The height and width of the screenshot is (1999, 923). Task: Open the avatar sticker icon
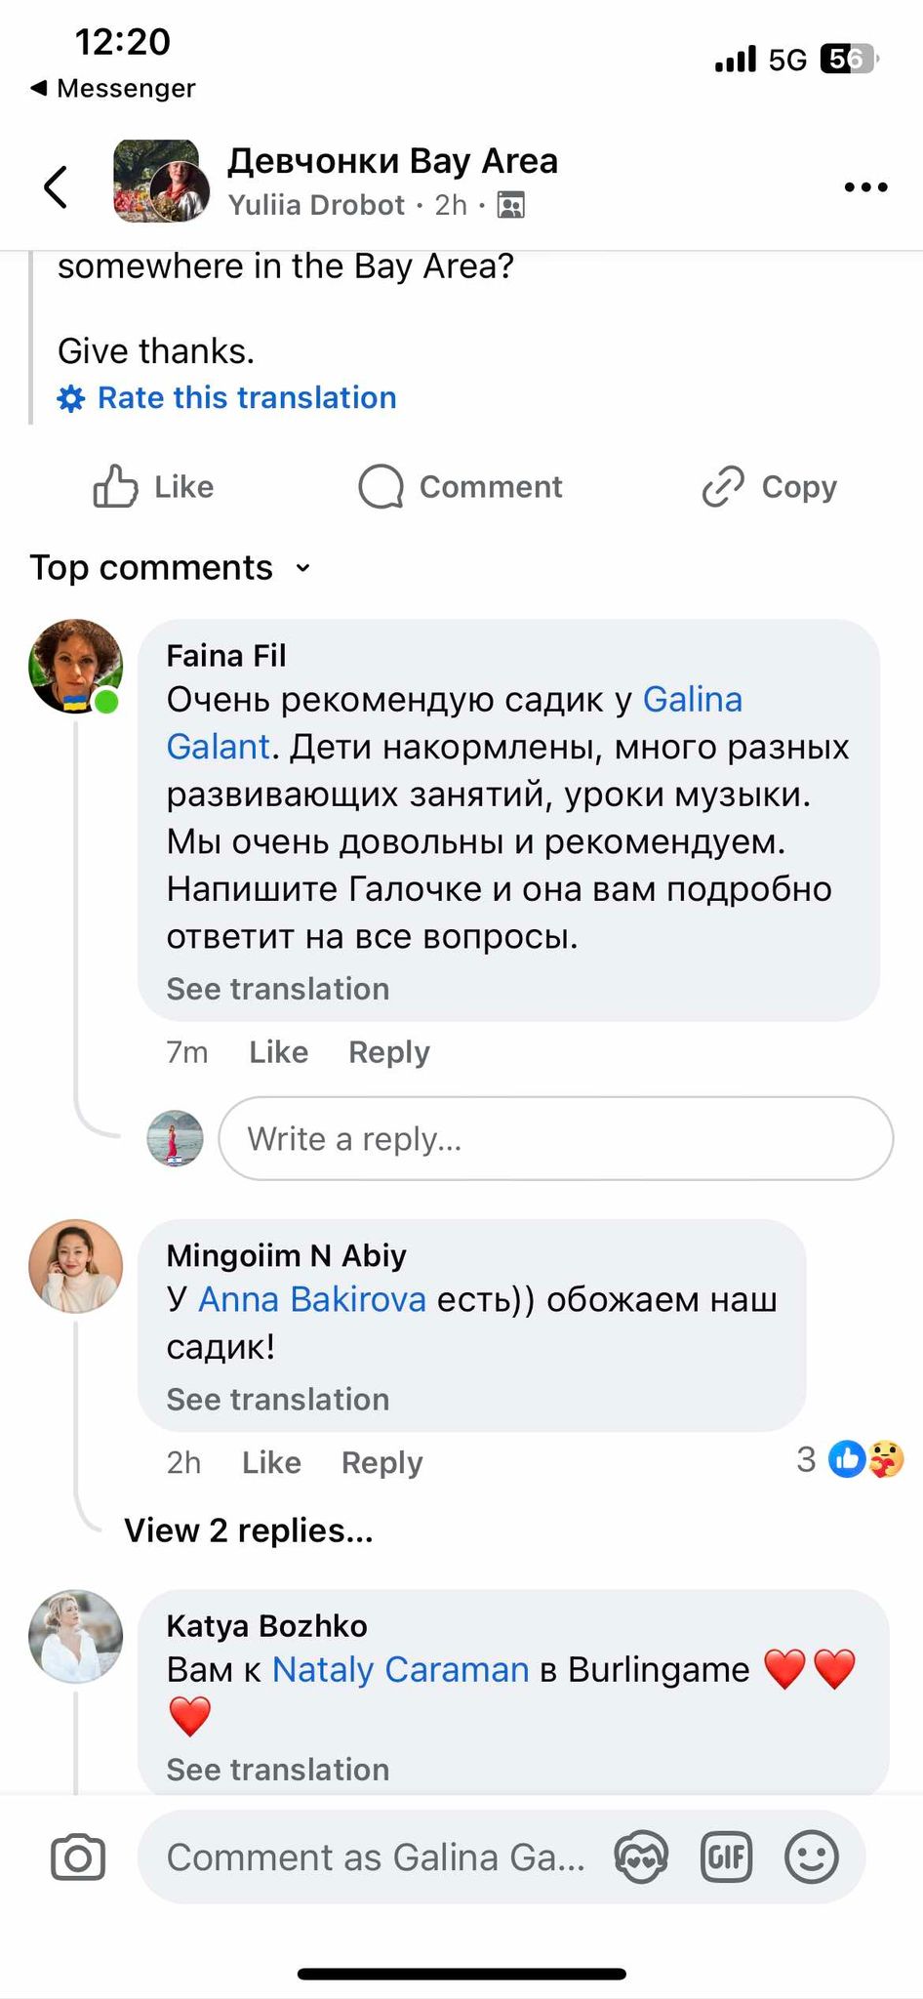pos(641,1856)
